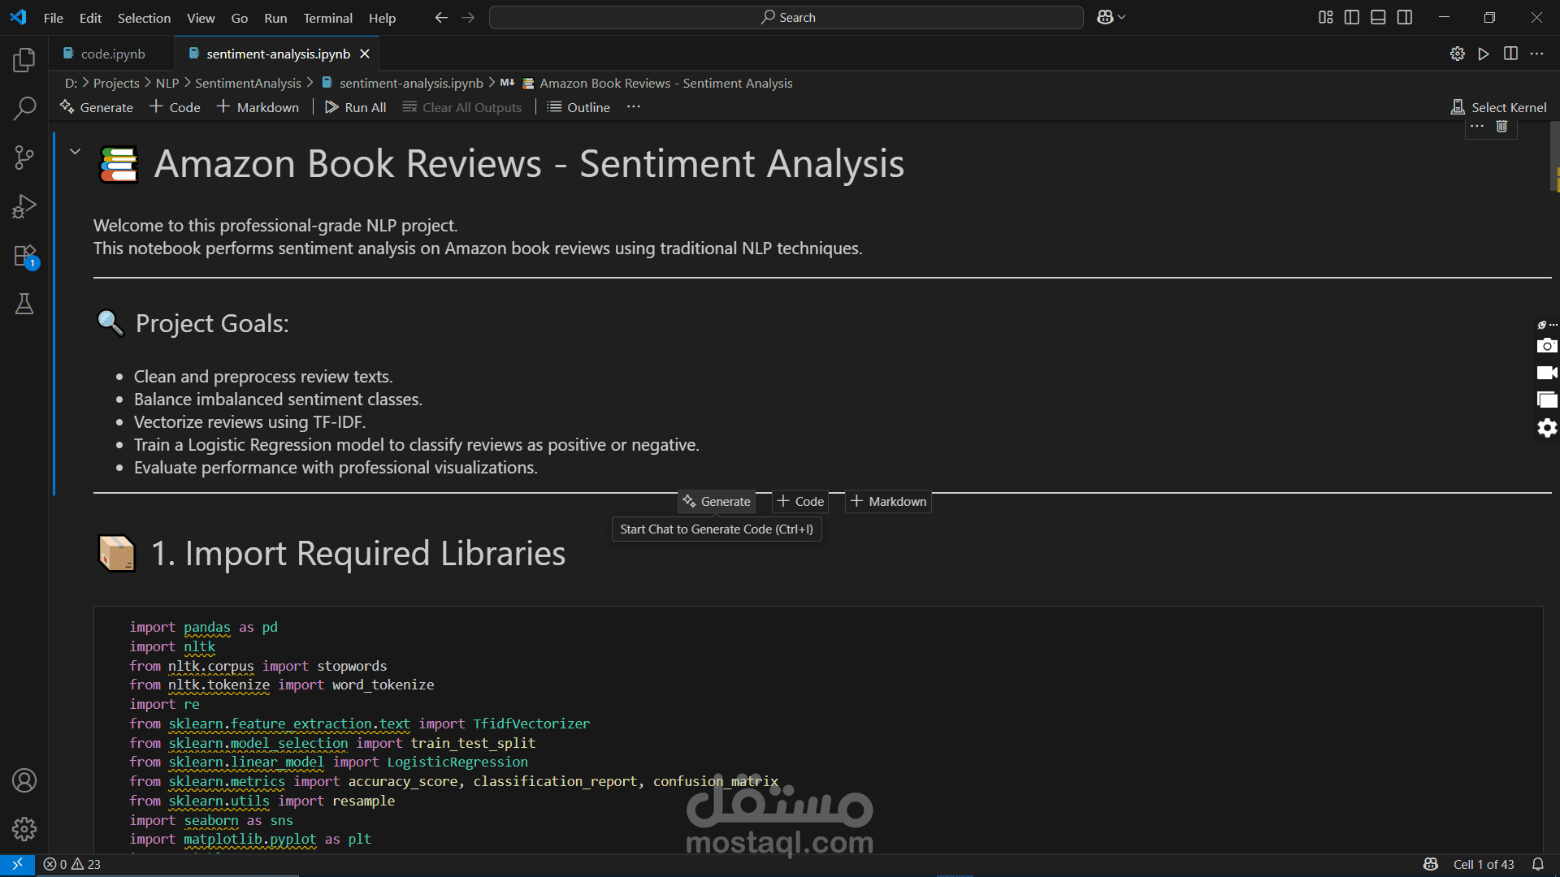Open notebook Outline
This screenshot has width=1560, height=877.
[578, 107]
